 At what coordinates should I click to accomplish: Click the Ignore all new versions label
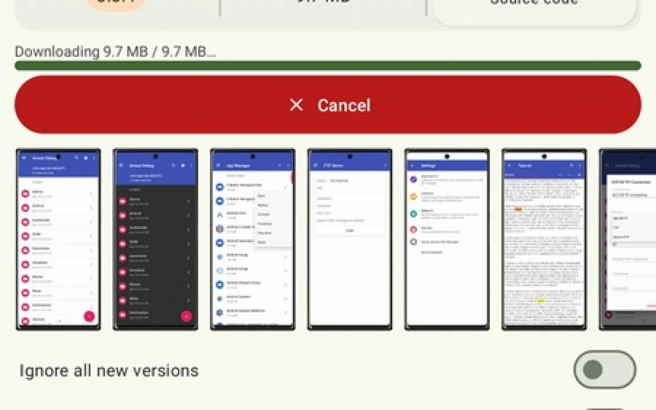[x=109, y=371]
